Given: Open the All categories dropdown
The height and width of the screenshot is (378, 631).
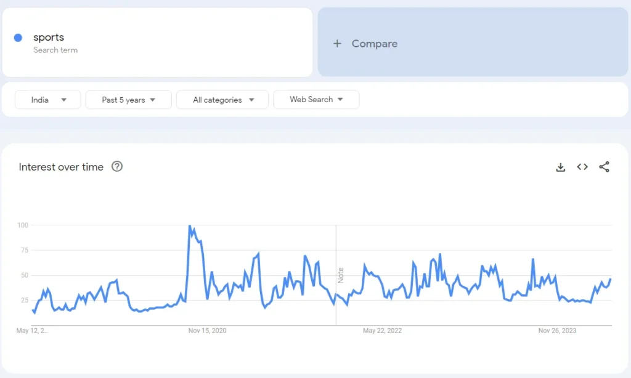Looking at the screenshot, I should [222, 100].
